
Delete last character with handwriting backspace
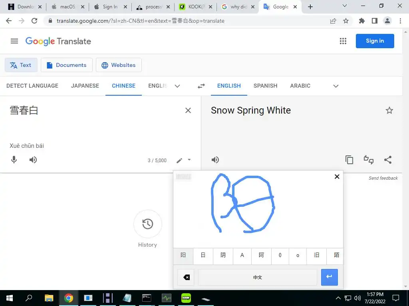186,277
